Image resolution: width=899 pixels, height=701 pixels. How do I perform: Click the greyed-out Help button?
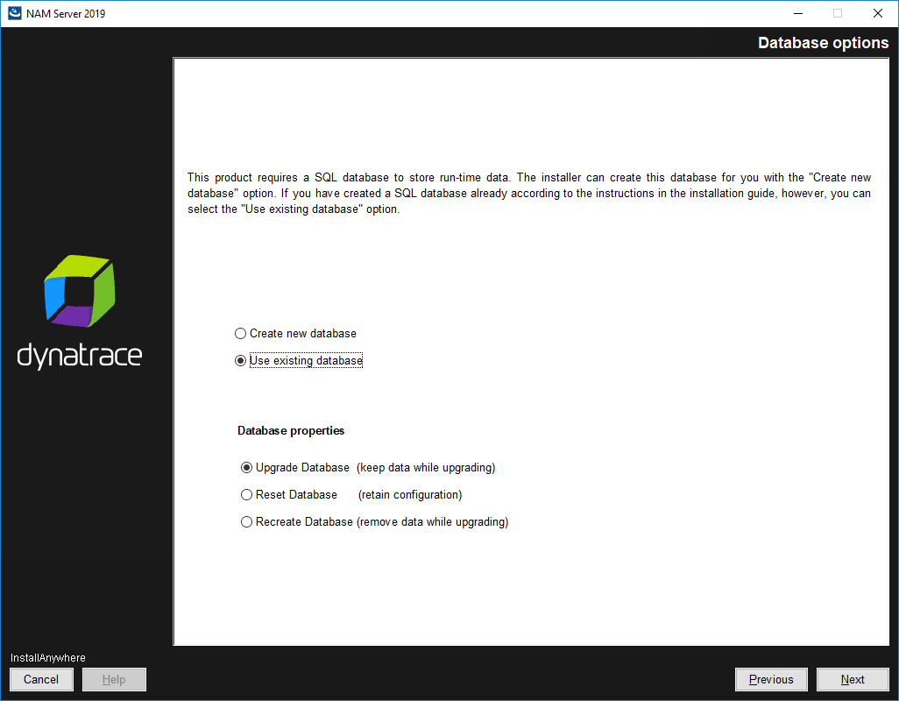[x=114, y=679]
